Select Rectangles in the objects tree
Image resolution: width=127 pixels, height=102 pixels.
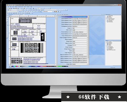110,47
